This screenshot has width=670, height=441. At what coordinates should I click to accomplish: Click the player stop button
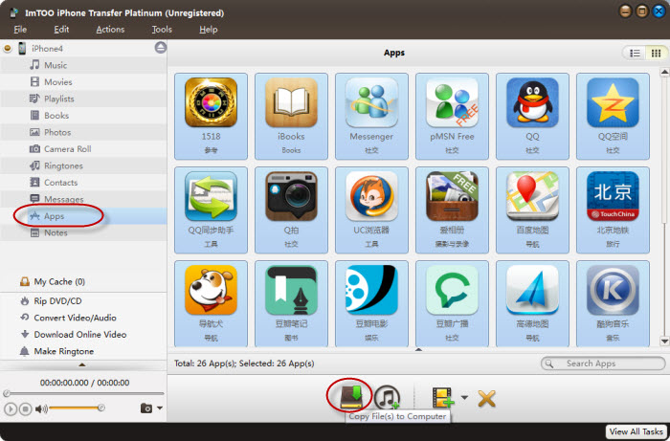[x=25, y=409]
